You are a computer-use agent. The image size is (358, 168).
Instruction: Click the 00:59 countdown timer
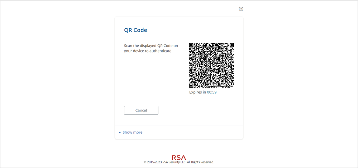tap(212, 92)
